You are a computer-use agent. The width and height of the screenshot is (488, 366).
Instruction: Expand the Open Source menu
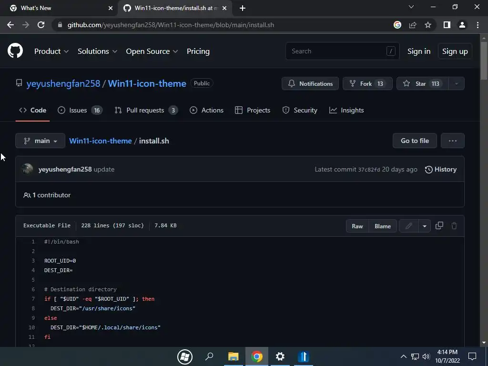point(152,51)
